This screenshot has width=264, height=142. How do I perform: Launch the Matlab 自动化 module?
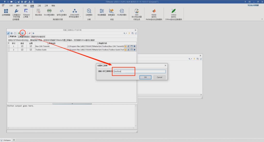click(x=154, y=12)
